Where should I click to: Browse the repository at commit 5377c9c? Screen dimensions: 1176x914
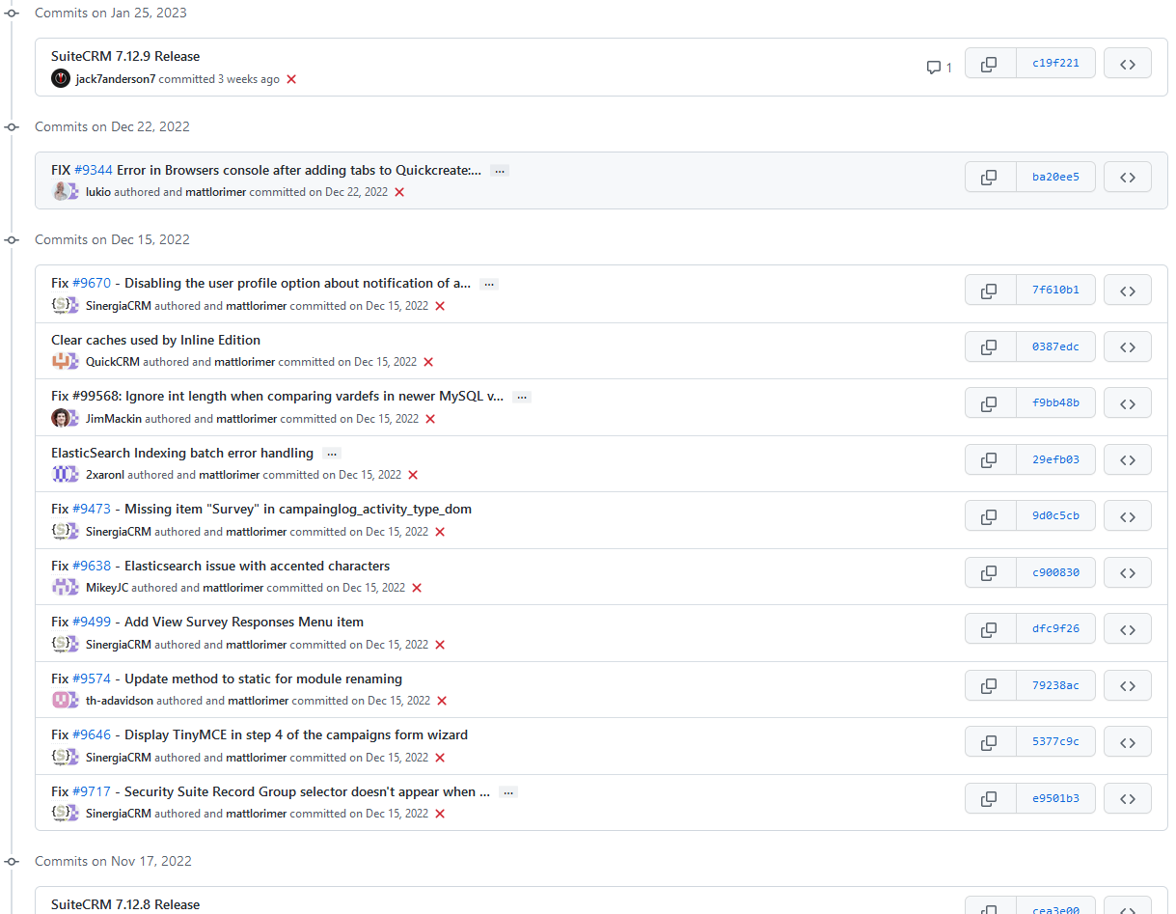click(1128, 742)
